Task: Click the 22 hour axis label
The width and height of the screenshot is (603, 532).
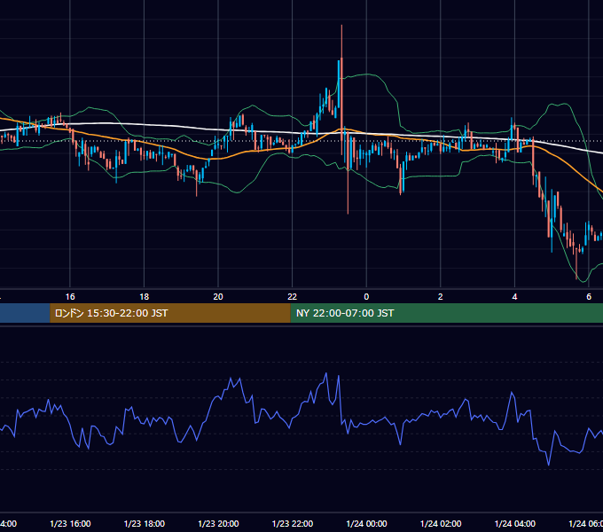Action: [x=293, y=297]
